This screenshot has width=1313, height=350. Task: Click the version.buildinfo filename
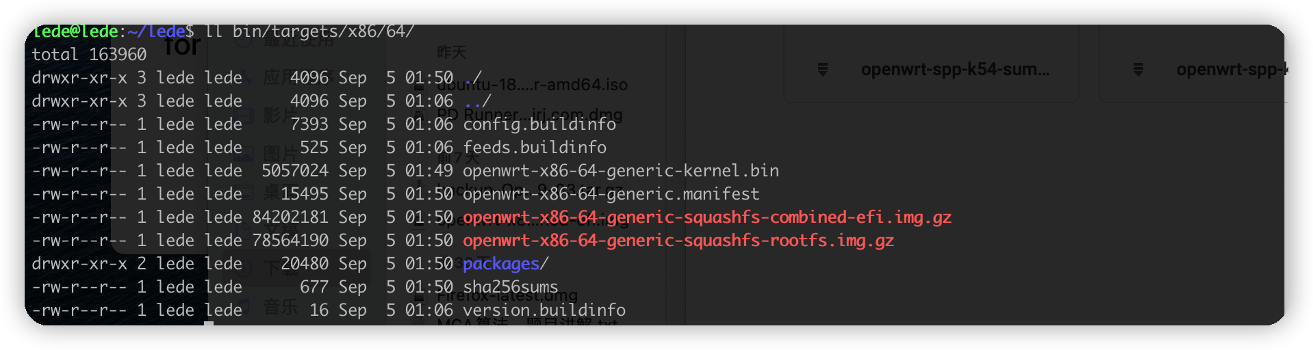click(x=544, y=310)
